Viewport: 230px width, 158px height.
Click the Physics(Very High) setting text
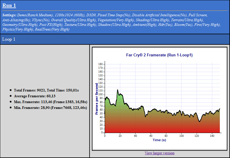point(18,29)
